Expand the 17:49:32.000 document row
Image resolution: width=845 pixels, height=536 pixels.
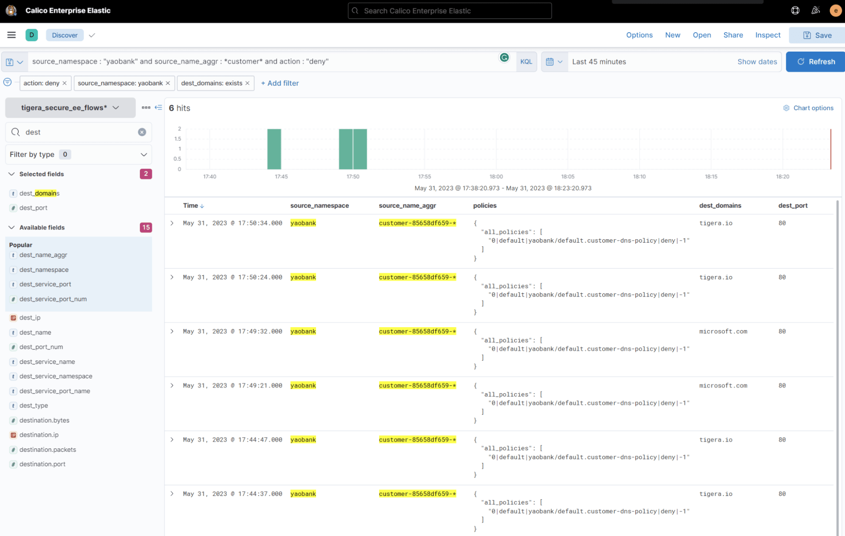(172, 331)
